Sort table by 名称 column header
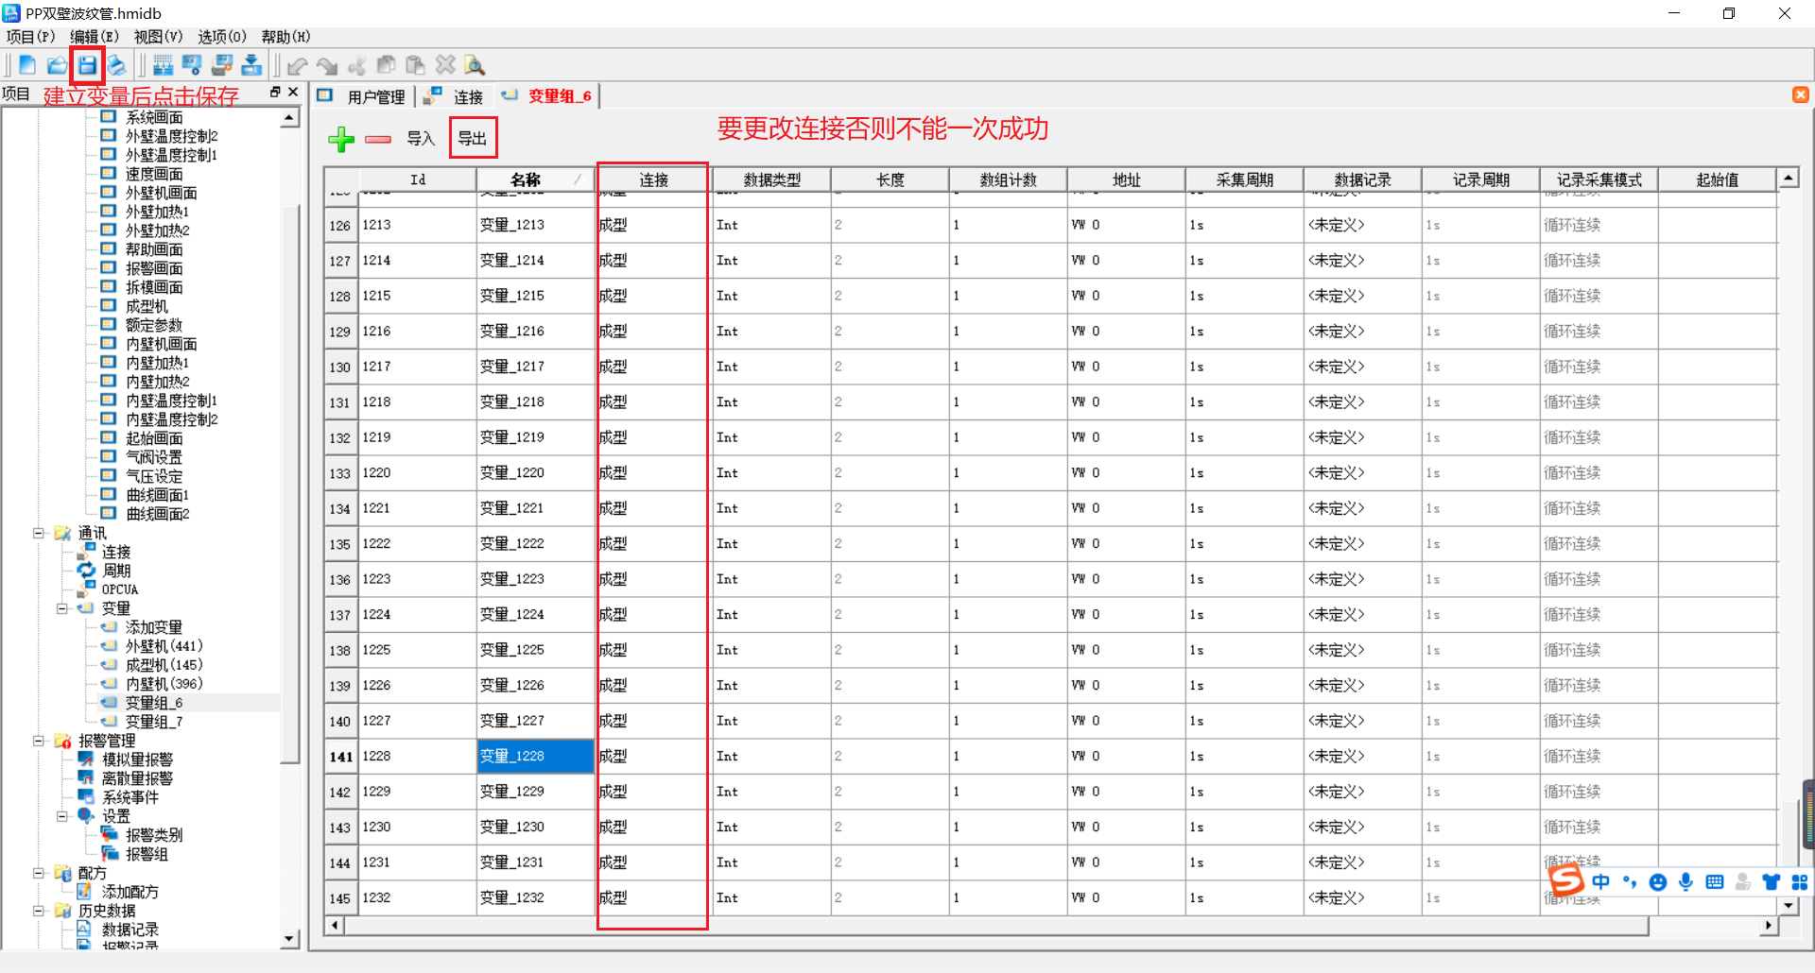The image size is (1815, 973). point(535,179)
